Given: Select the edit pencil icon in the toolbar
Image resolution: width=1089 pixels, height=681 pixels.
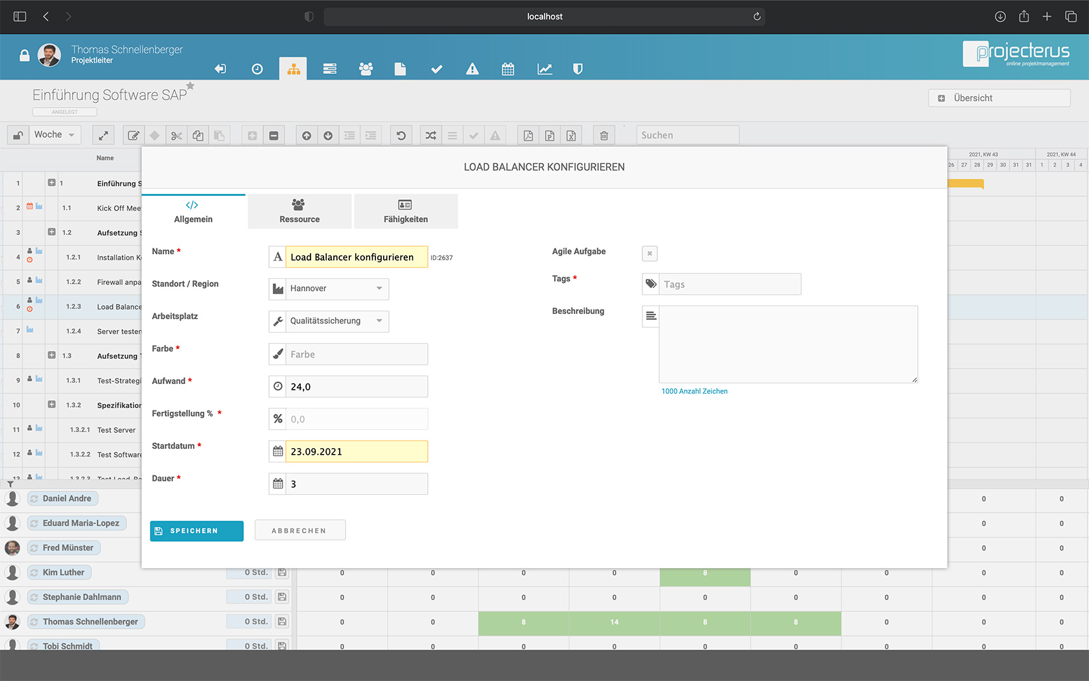Looking at the screenshot, I should click(x=134, y=135).
